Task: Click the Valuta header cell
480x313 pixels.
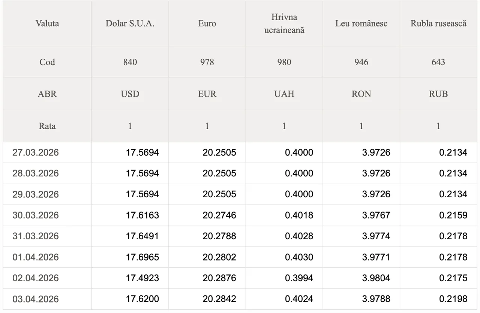Action: [x=47, y=24]
